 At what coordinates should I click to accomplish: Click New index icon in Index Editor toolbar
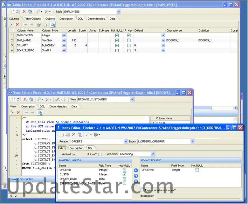coord(62,135)
